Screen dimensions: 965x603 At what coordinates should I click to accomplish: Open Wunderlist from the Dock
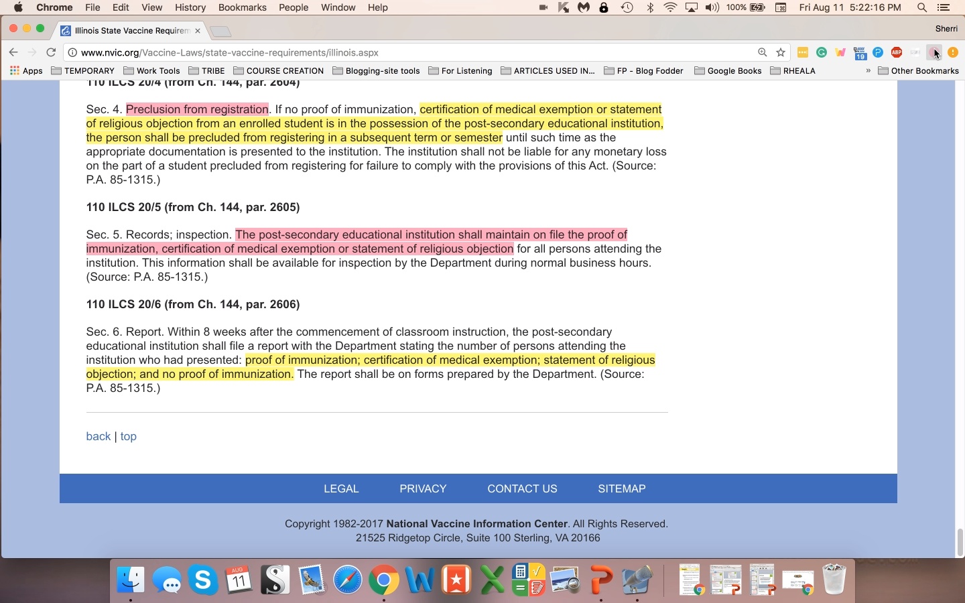pyautogui.click(x=456, y=580)
